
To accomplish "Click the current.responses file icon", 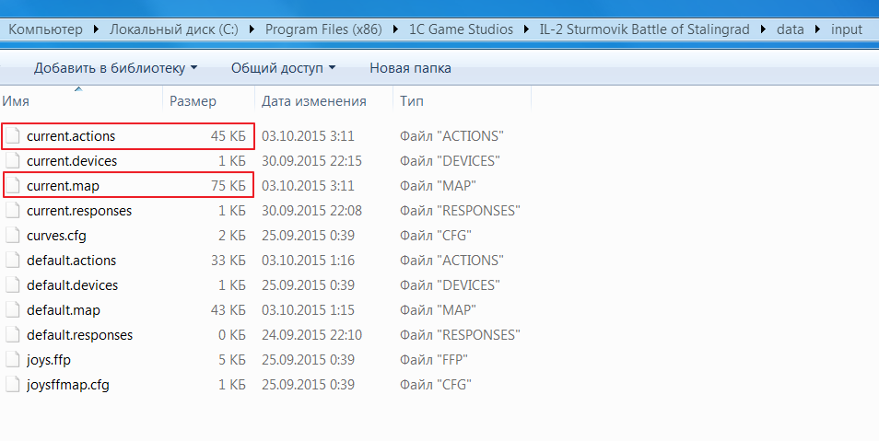I will click(x=12, y=211).
